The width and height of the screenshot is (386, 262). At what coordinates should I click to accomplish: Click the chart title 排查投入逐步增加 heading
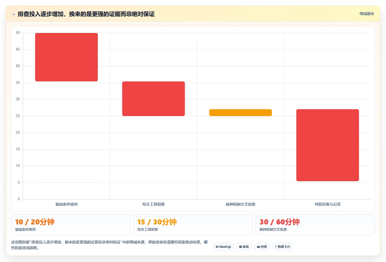[86, 14]
